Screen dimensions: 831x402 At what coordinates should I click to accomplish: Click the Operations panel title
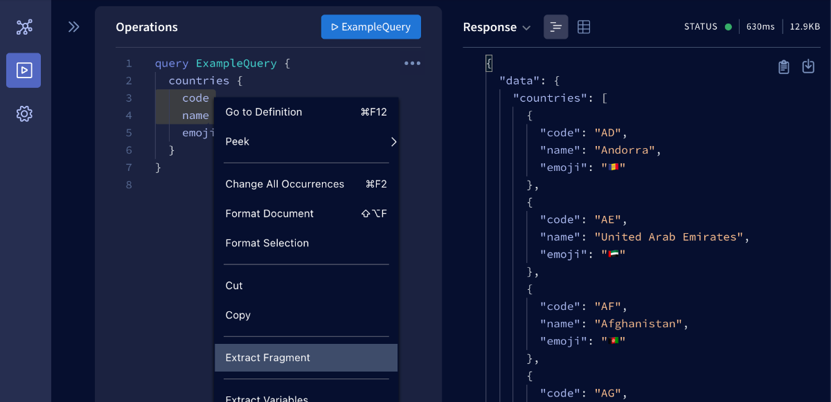[147, 27]
